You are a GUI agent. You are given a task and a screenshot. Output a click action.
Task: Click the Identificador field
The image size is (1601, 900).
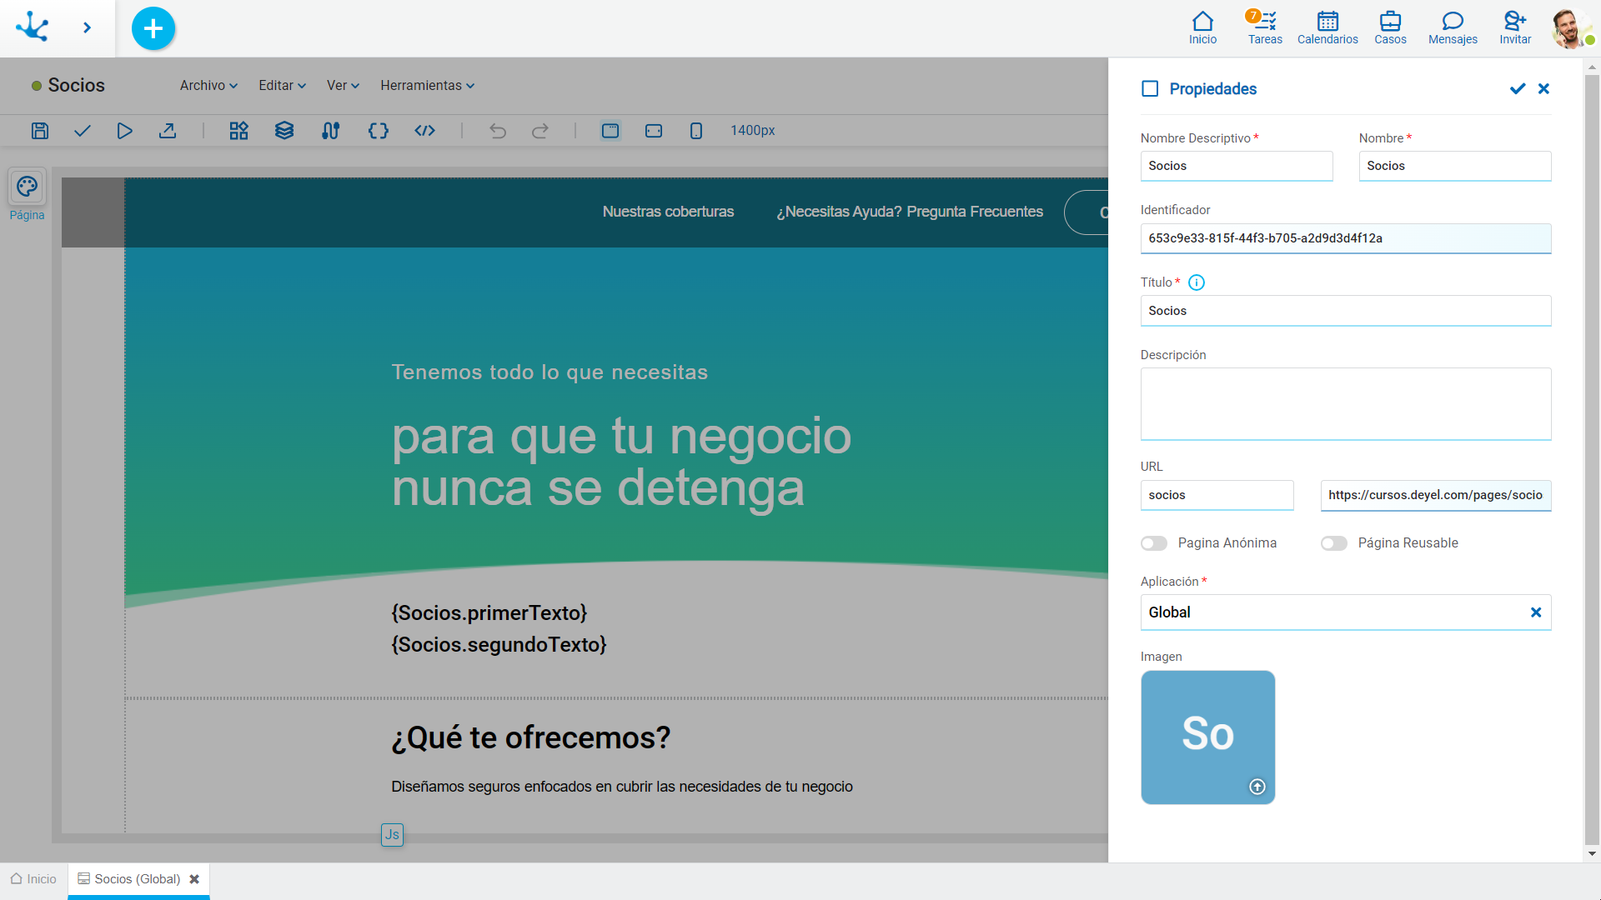(1346, 238)
